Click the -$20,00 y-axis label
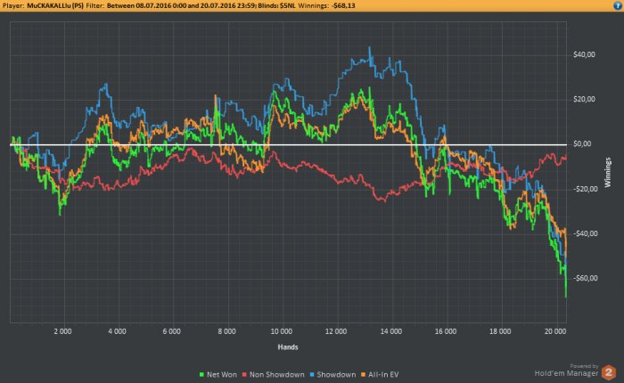Screen dimensions: 624x383 [x=583, y=189]
